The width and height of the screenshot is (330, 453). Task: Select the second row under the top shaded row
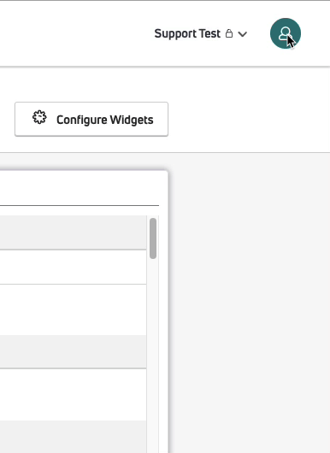tap(74, 267)
